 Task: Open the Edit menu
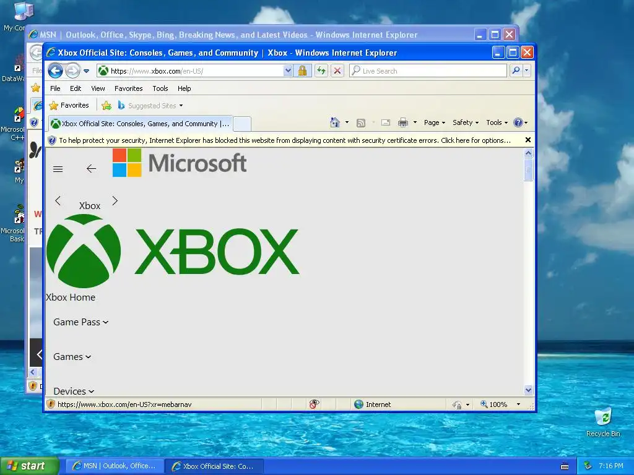pyautogui.click(x=75, y=88)
